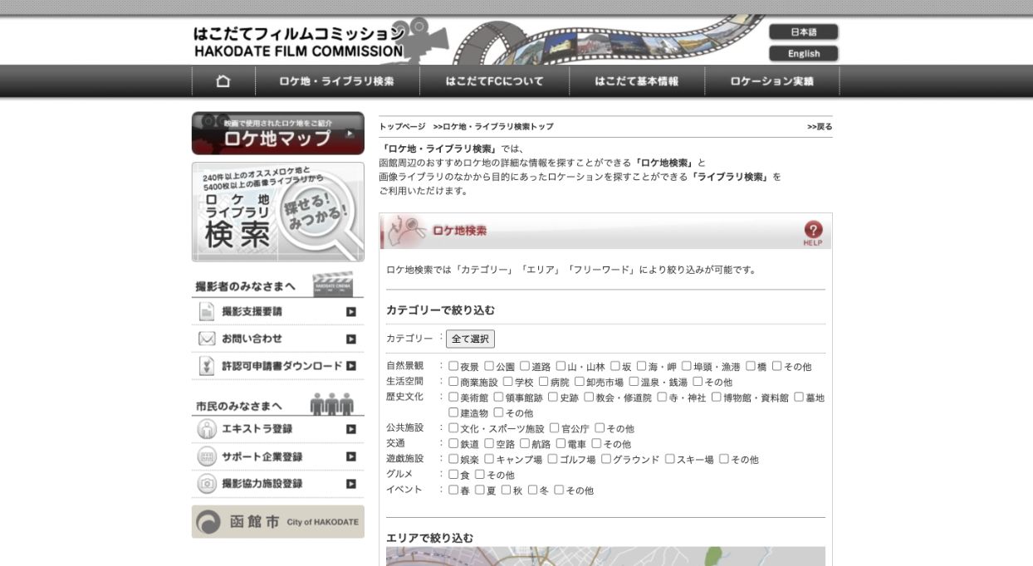Click the download icon beside 許認可申請書ダウンロード
Viewport: 1033px width, 566px height.
[x=207, y=366]
